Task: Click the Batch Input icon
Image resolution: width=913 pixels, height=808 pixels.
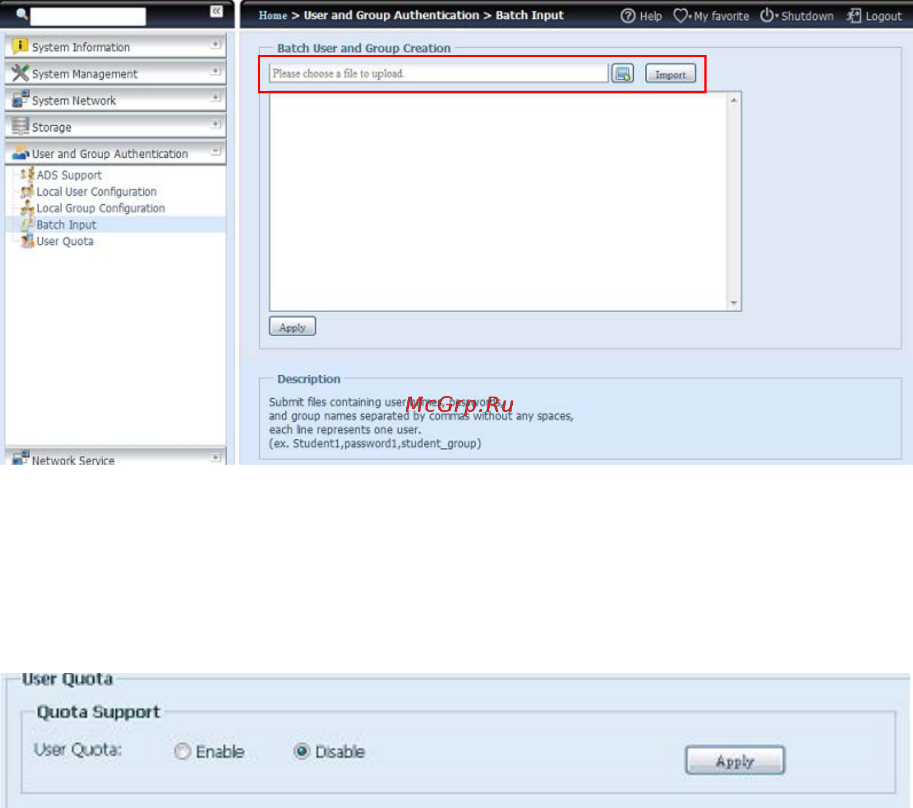Action: (x=27, y=224)
